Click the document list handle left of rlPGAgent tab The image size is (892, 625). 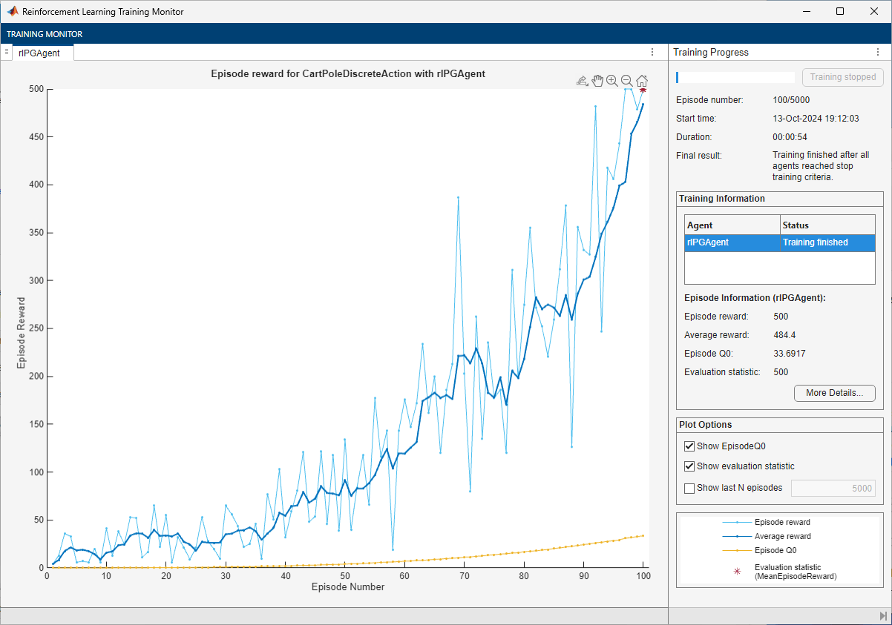tap(7, 52)
